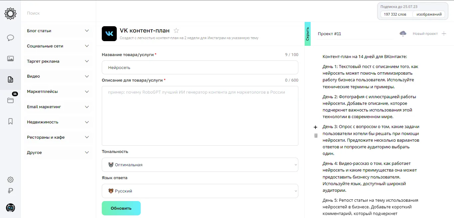This screenshot has height=218, width=454.
Task: Click the plus icon next to Новый проект
Action: [444, 34]
